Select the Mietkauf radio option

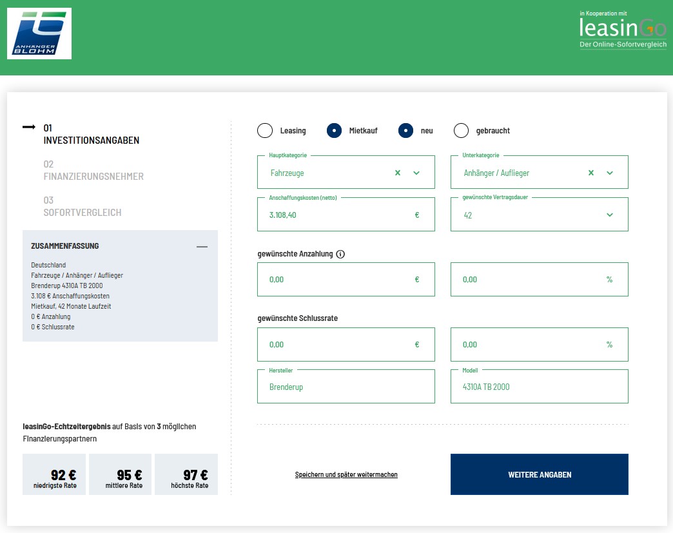334,131
